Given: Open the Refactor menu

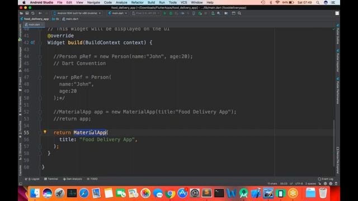Looking at the screenshot, I should [x=138, y=2].
